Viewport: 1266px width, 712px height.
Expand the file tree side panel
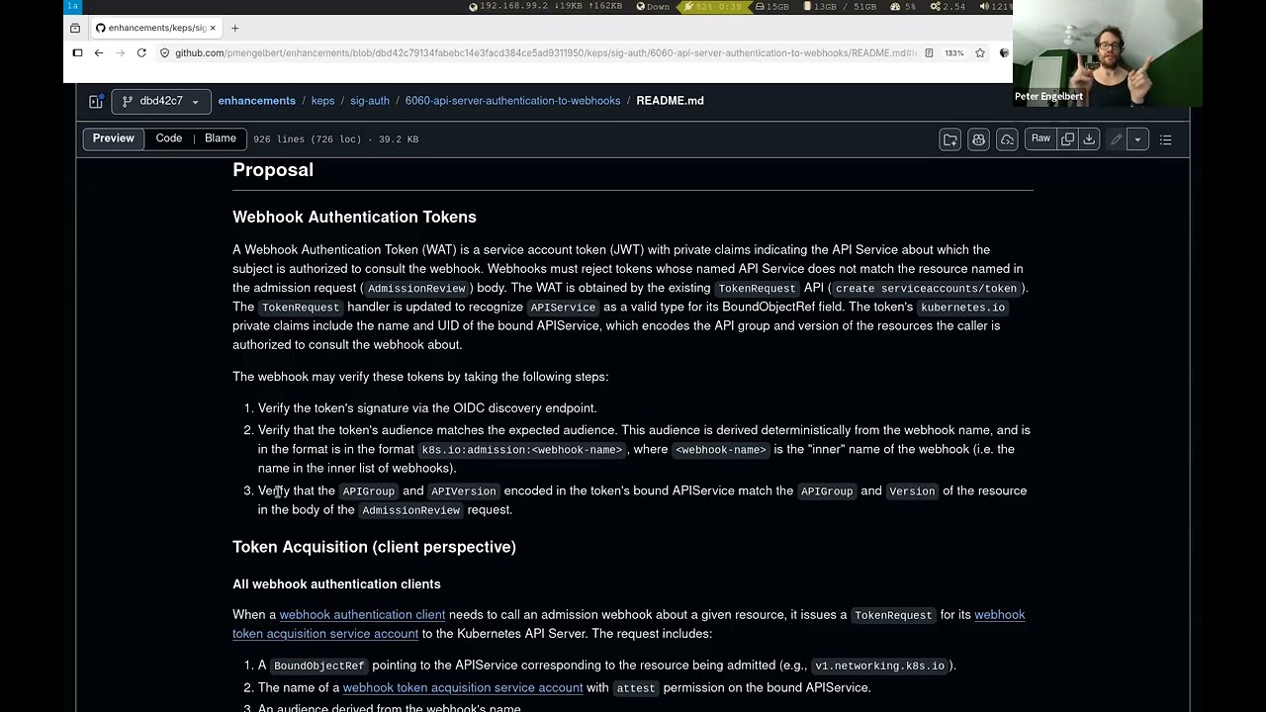pos(96,101)
